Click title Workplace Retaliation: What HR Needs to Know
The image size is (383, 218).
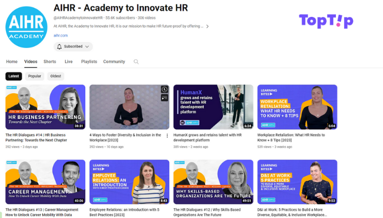(x=291, y=137)
